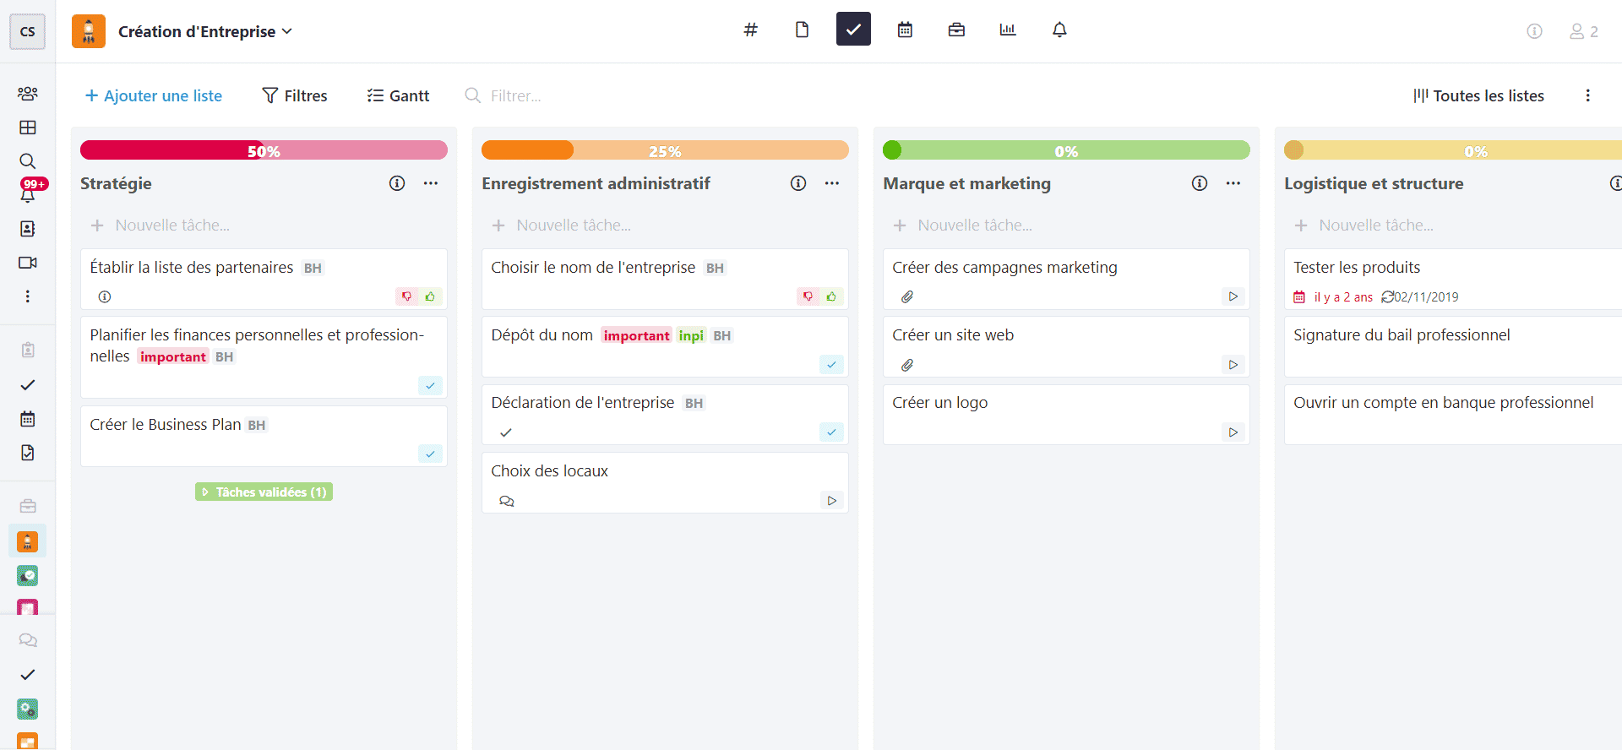The width and height of the screenshot is (1622, 750).
Task: Open project info icon top right
Action: pos(1534,31)
